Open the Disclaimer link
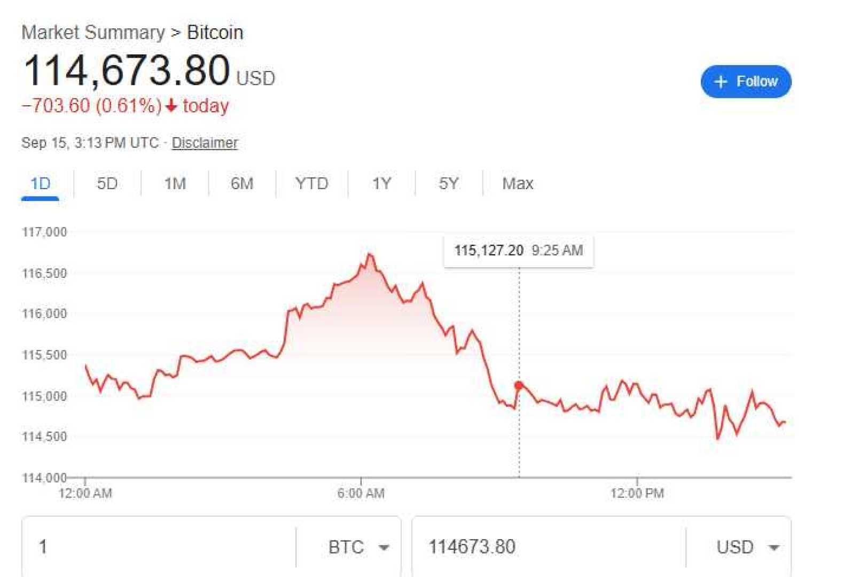The width and height of the screenshot is (845, 577). [205, 143]
